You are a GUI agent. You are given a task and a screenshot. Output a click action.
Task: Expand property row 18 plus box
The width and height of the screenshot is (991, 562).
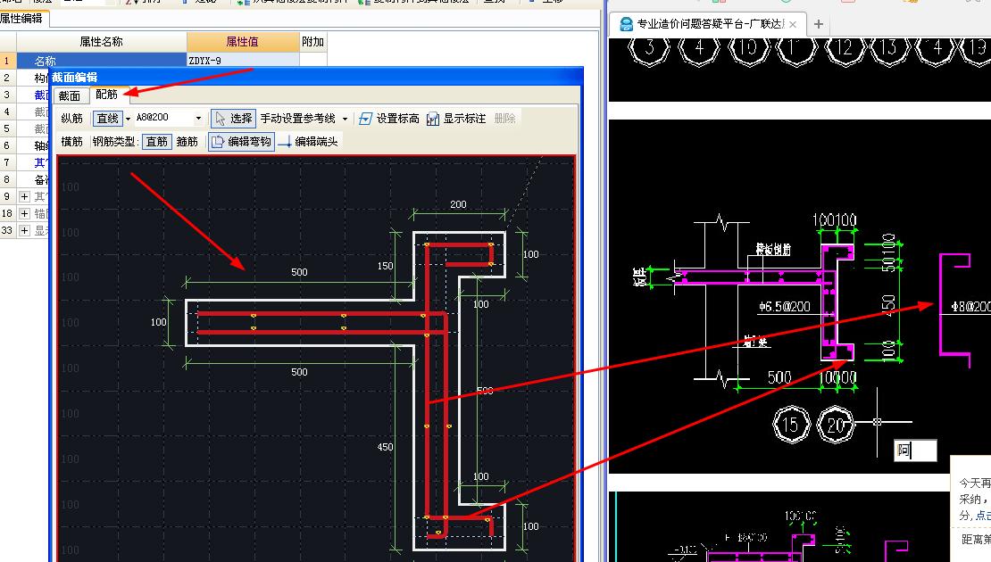point(25,213)
